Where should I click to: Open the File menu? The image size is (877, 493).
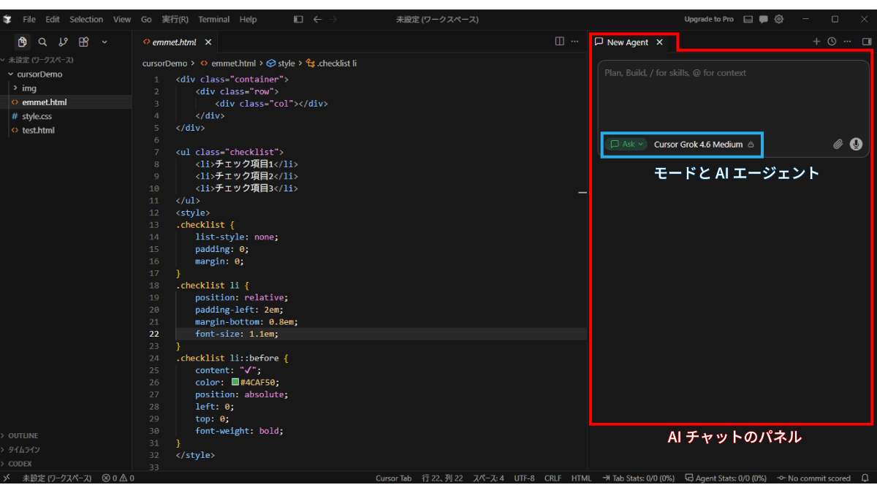point(29,19)
